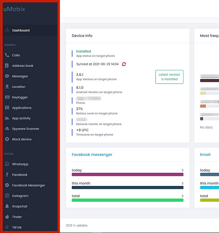Click Facebook messenger total green bar

pyautogui.click(x=128, y=200)
